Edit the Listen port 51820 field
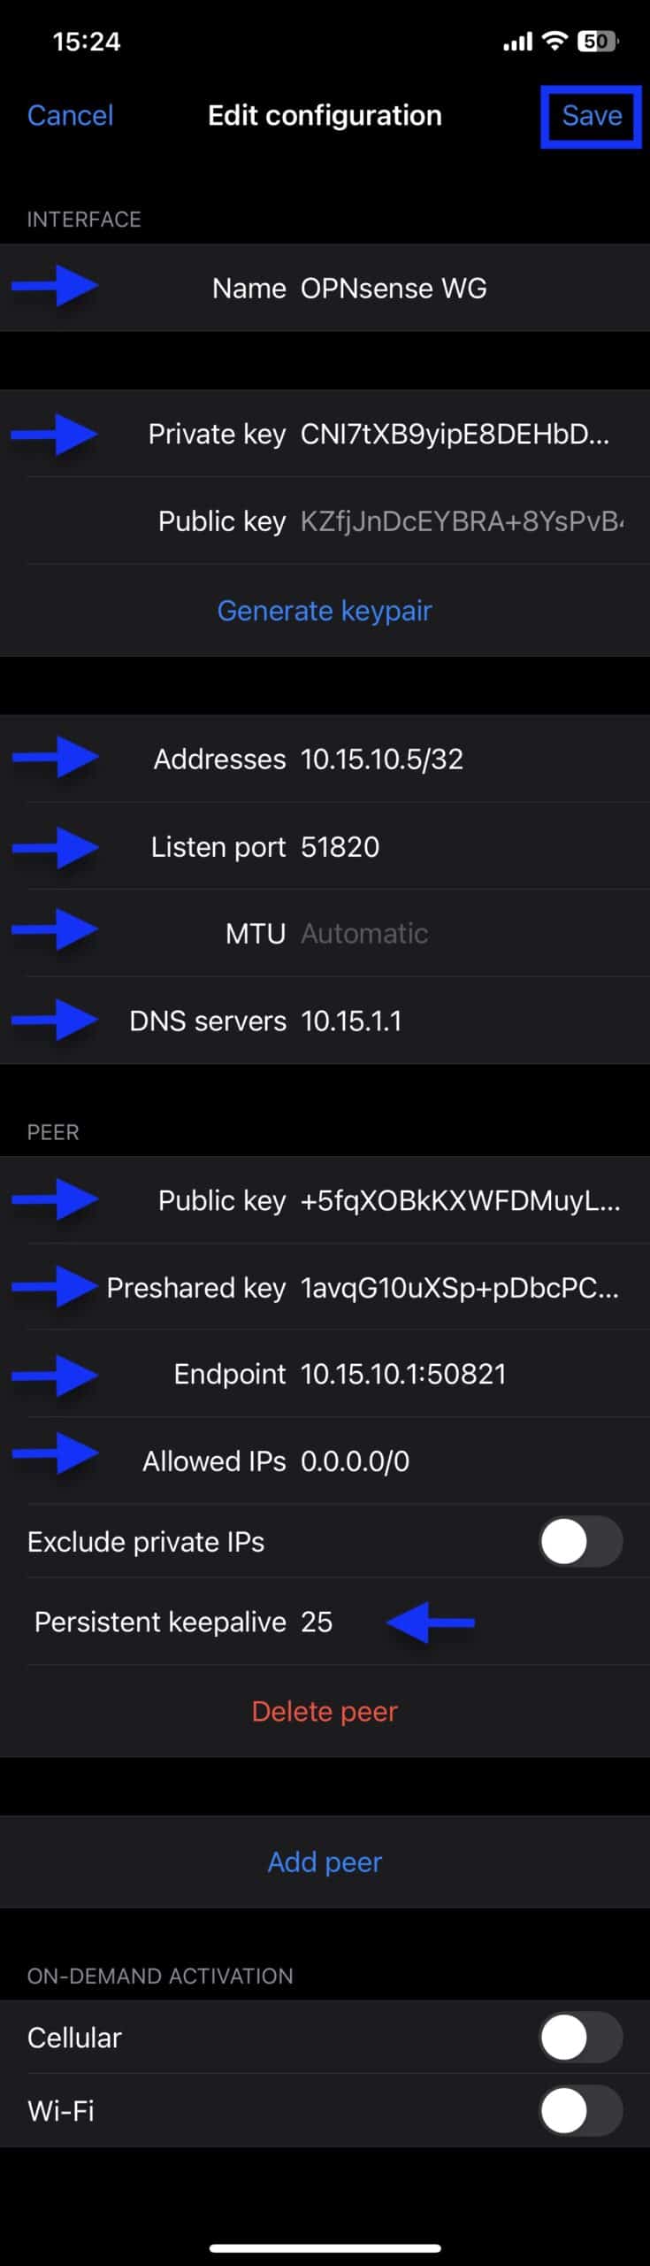Screen dimensions: 650x2266 tap(325, 847)
